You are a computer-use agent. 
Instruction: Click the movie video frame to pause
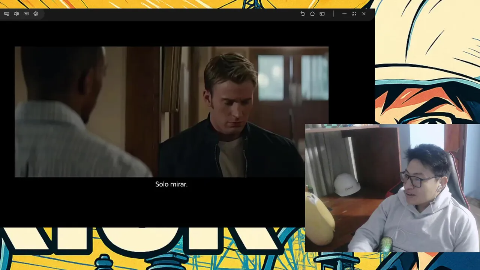171,112
